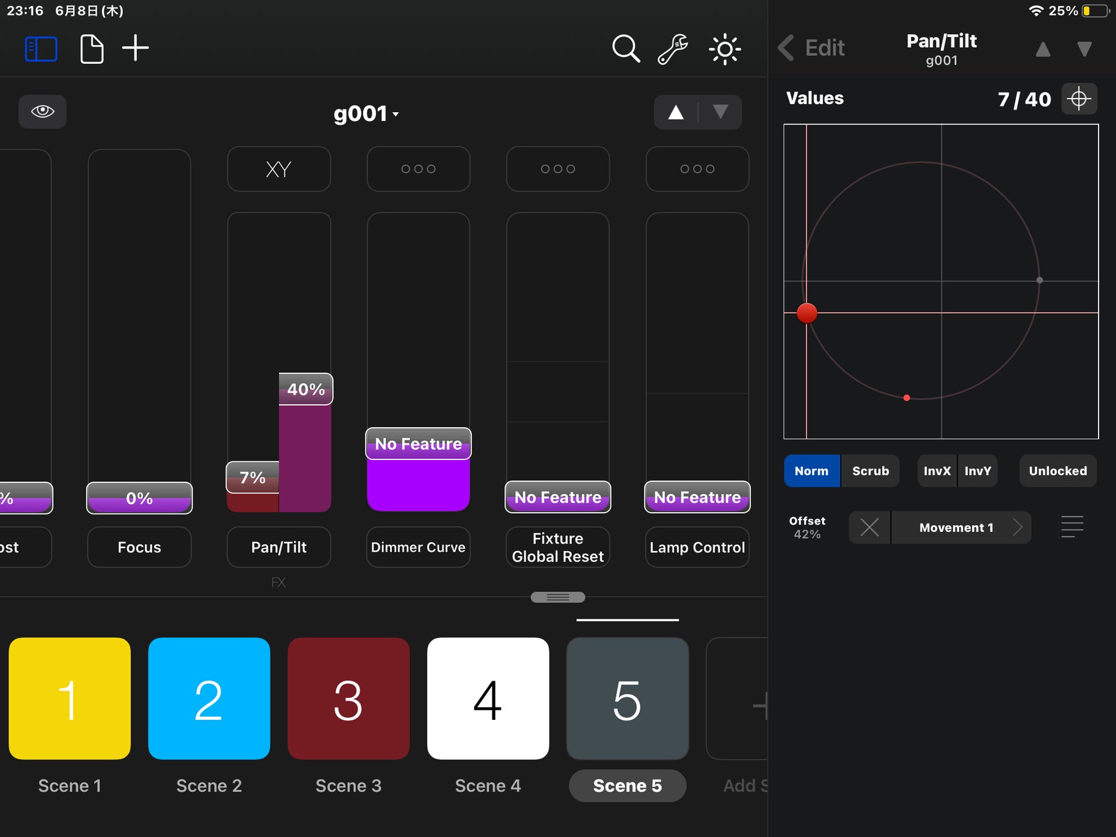The height and width of the screenshot is (837, 1116).
Task: Tap the plus add icon in toolbar
Action: pos(135,48)
